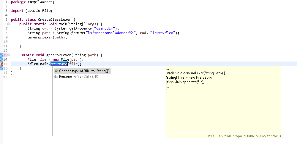Click 'main(String[] args)' method signature
The image size is (297, 144).
point(78,24)
